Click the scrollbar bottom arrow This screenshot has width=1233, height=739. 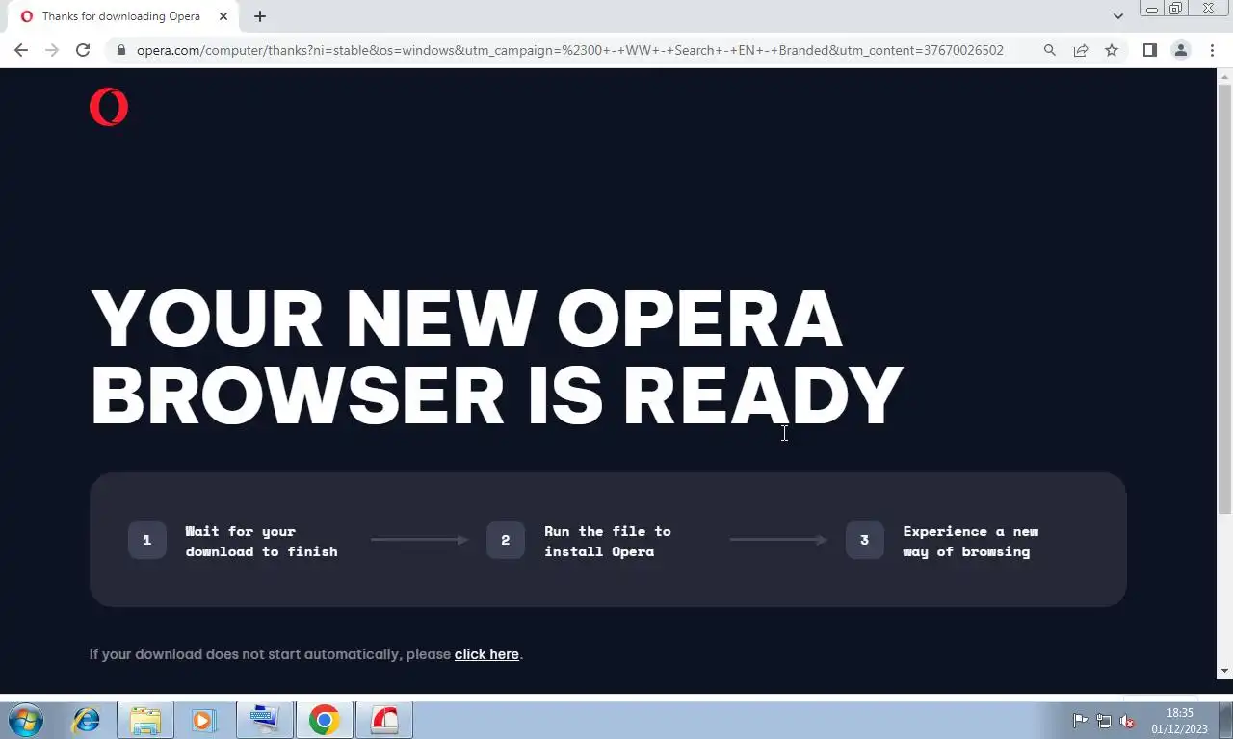[1225, 671]
